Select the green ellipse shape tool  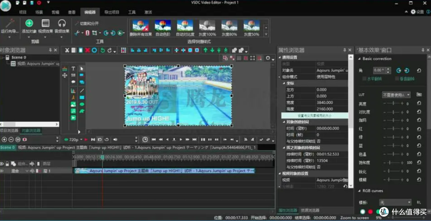(82, 104)
